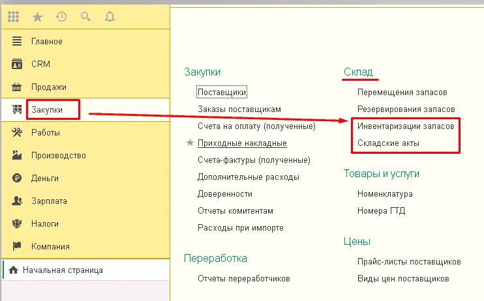Viewport: 484px width, 301px height.
Task: Click the Товары и услуги heading
Action: click(x=381, y=174)
